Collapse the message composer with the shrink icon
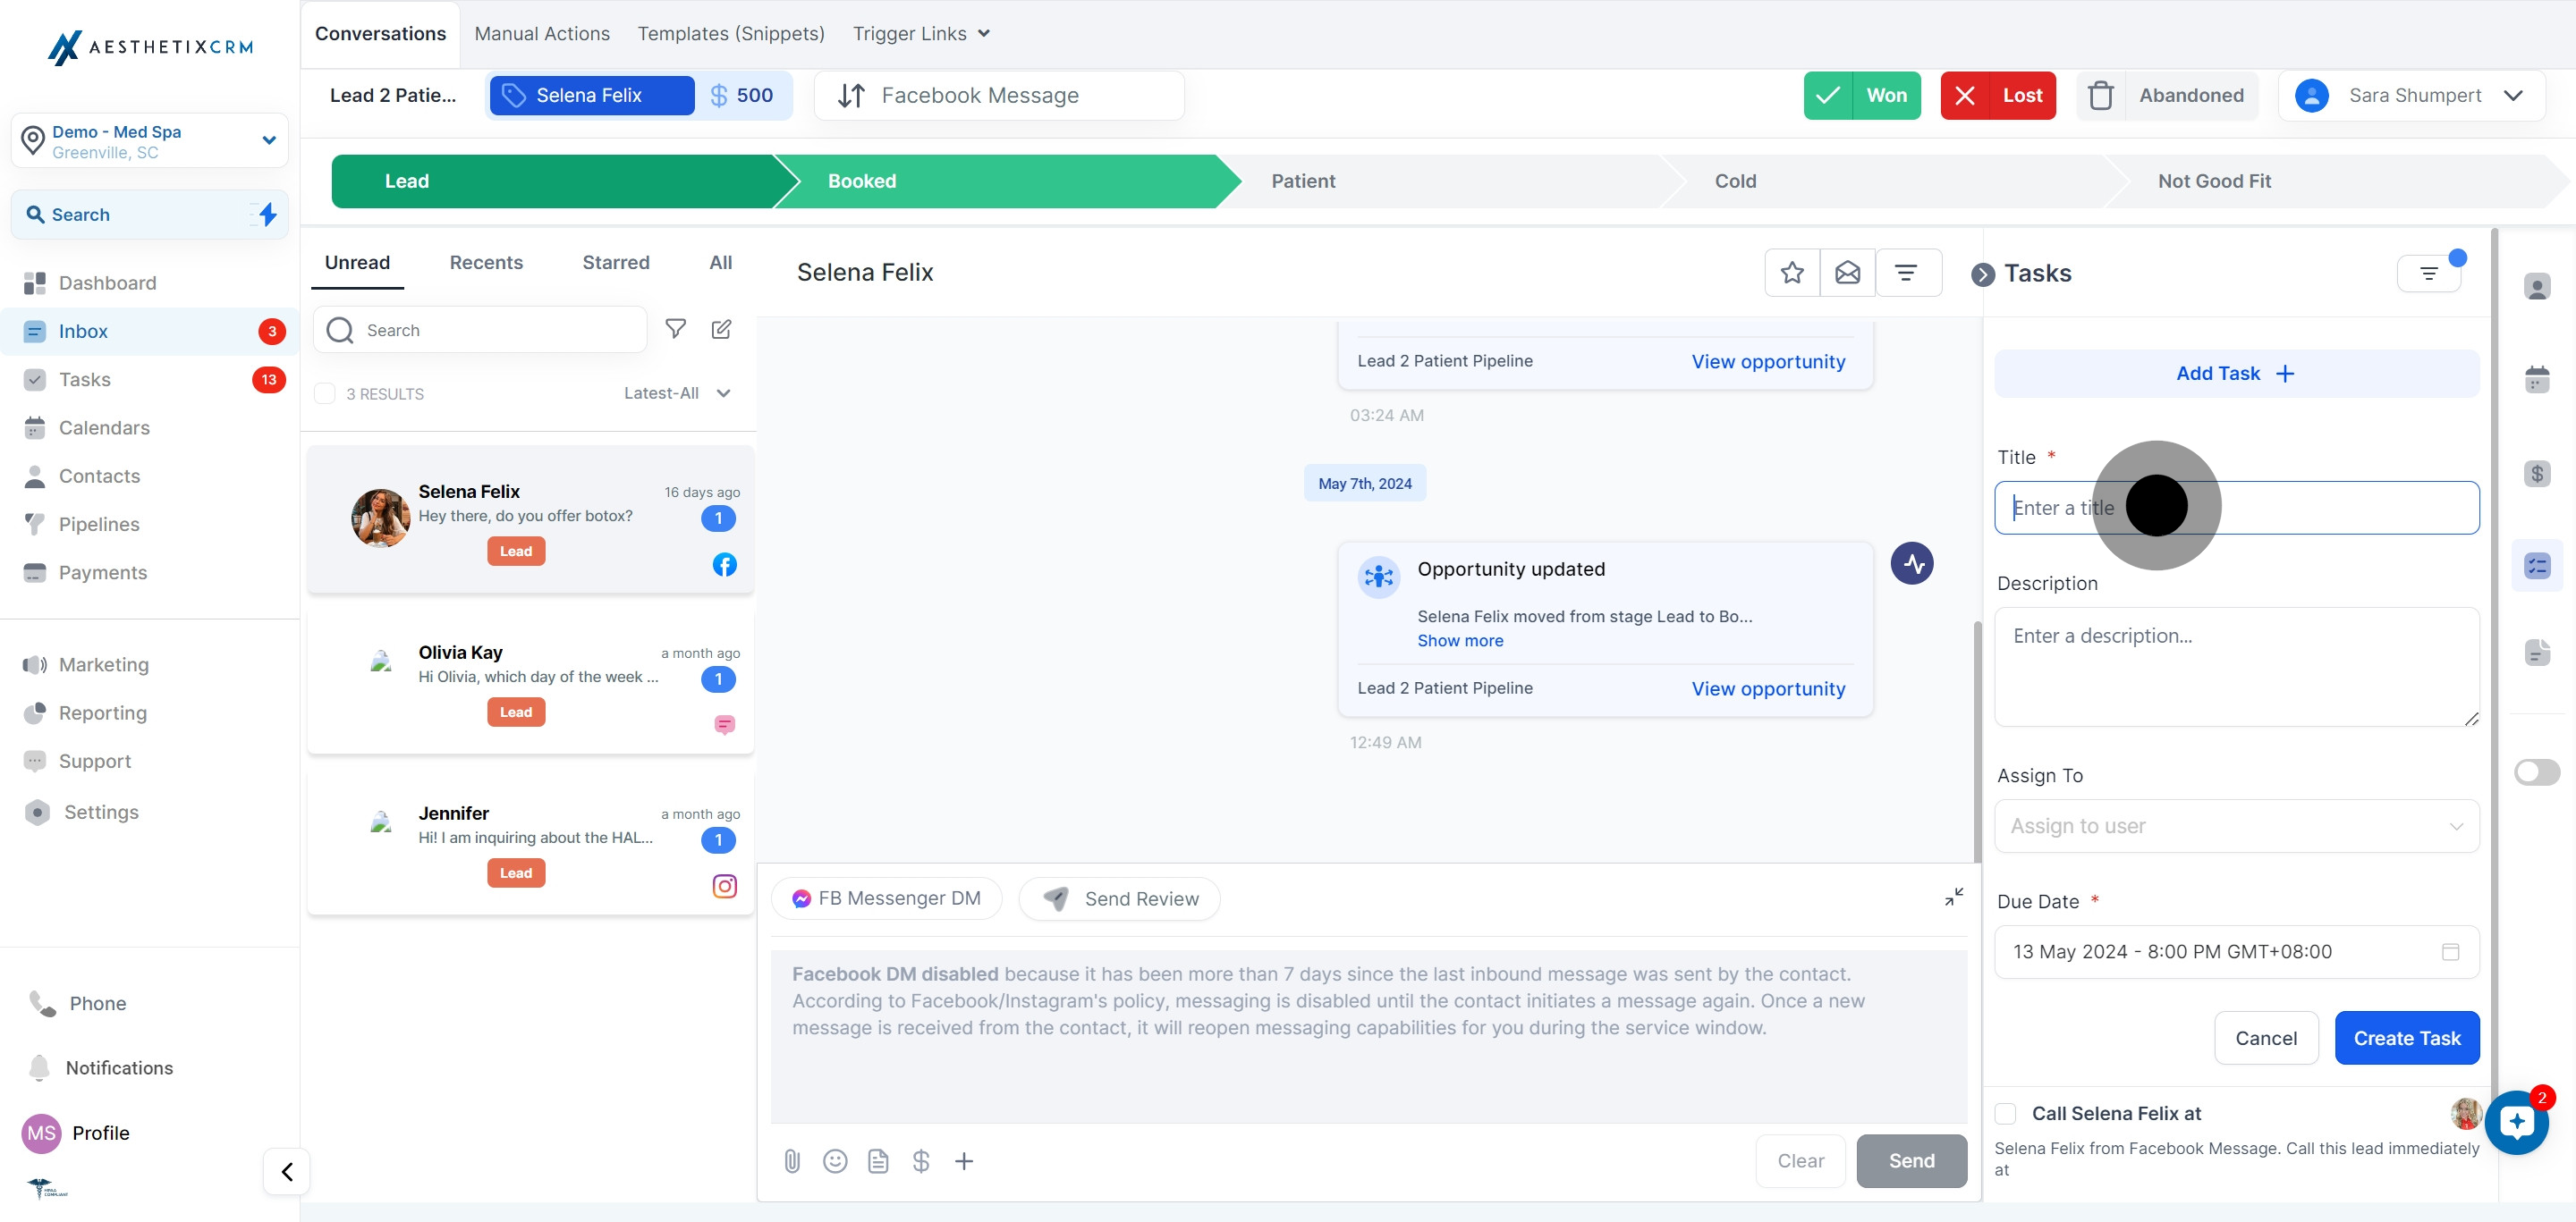2576x1222 pixels. coord(1953,897)
